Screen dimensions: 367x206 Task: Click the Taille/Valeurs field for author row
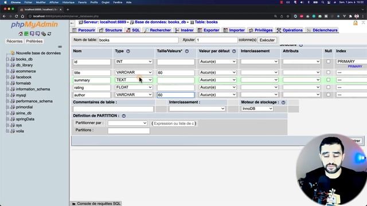(x=175, y=95)
